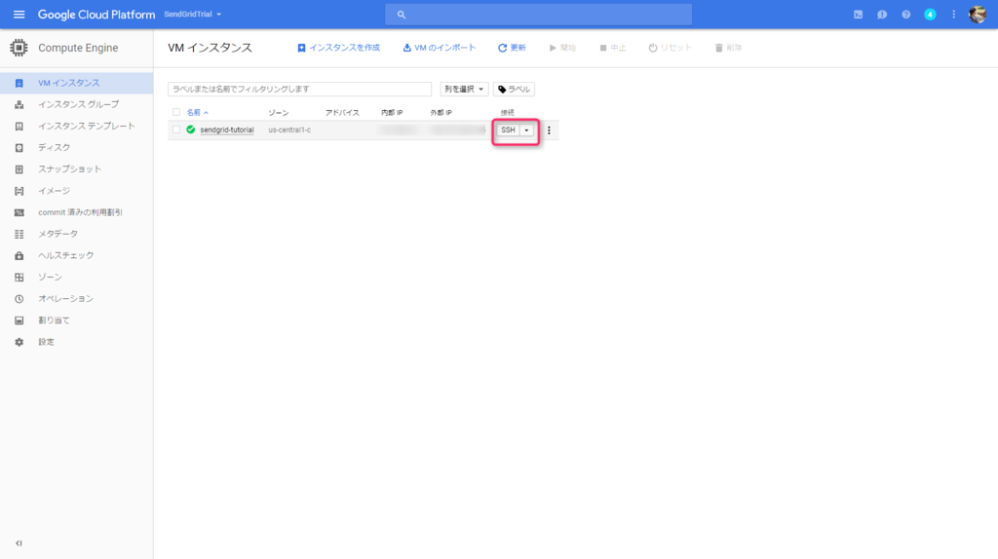Open the 列を選択 column dropdown
The image size is (998, 559).
pyautogui.click(x=464, y=89)
